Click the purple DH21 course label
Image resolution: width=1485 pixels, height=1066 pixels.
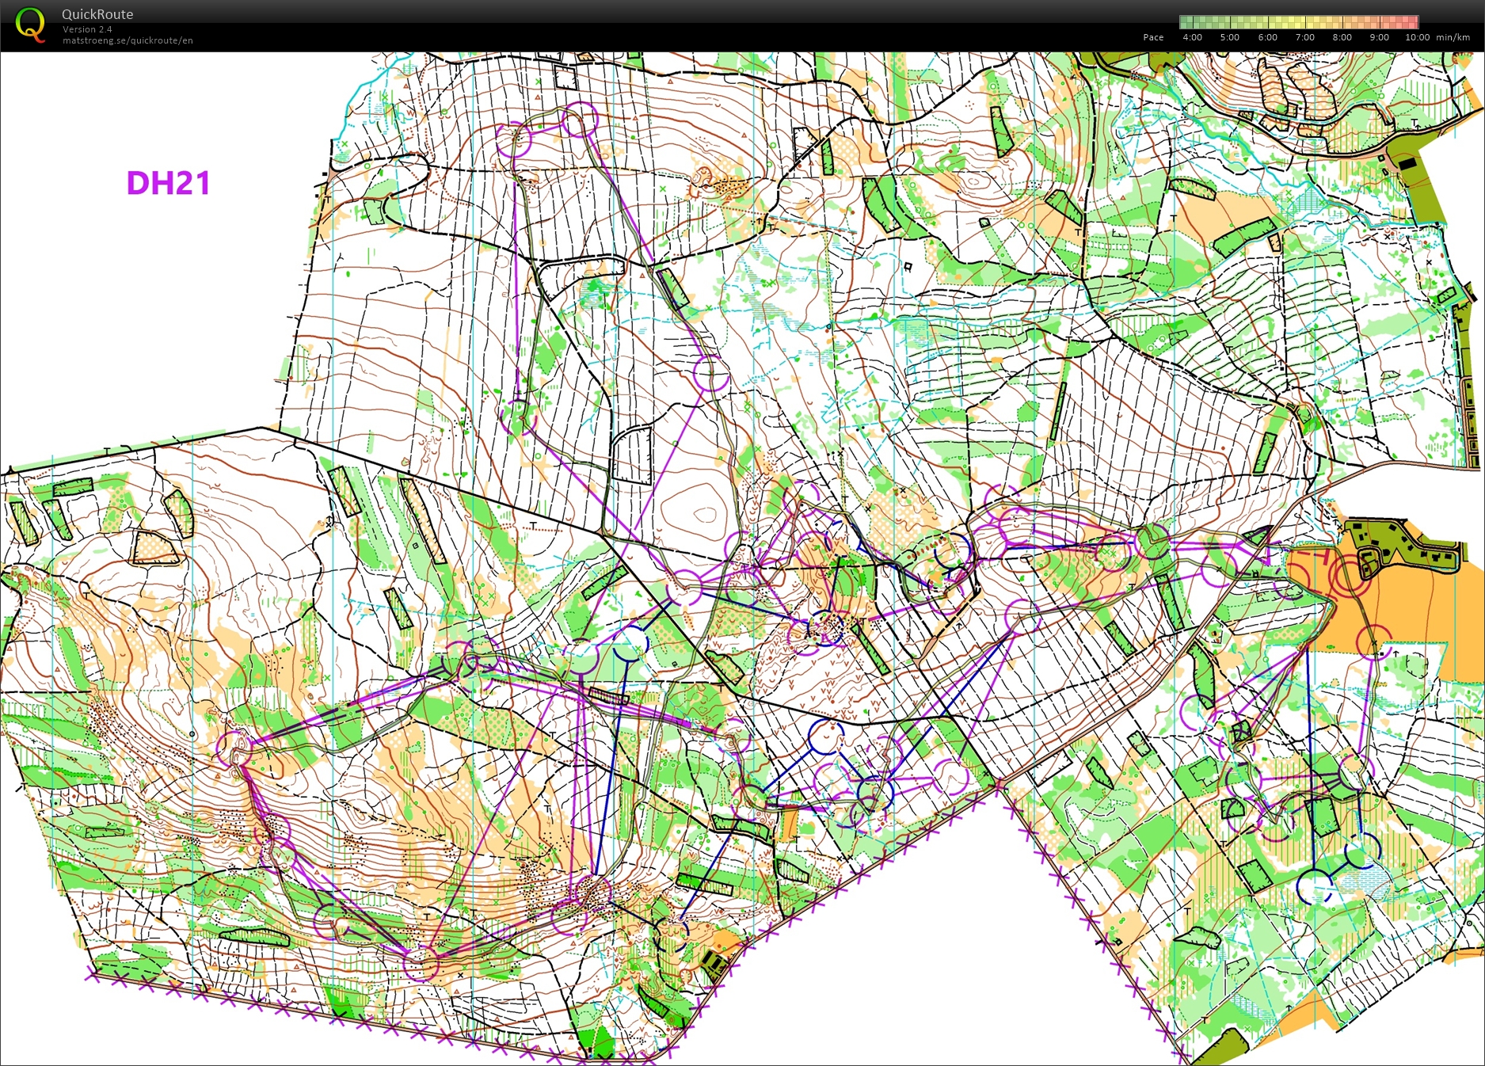tap(168, 183)
